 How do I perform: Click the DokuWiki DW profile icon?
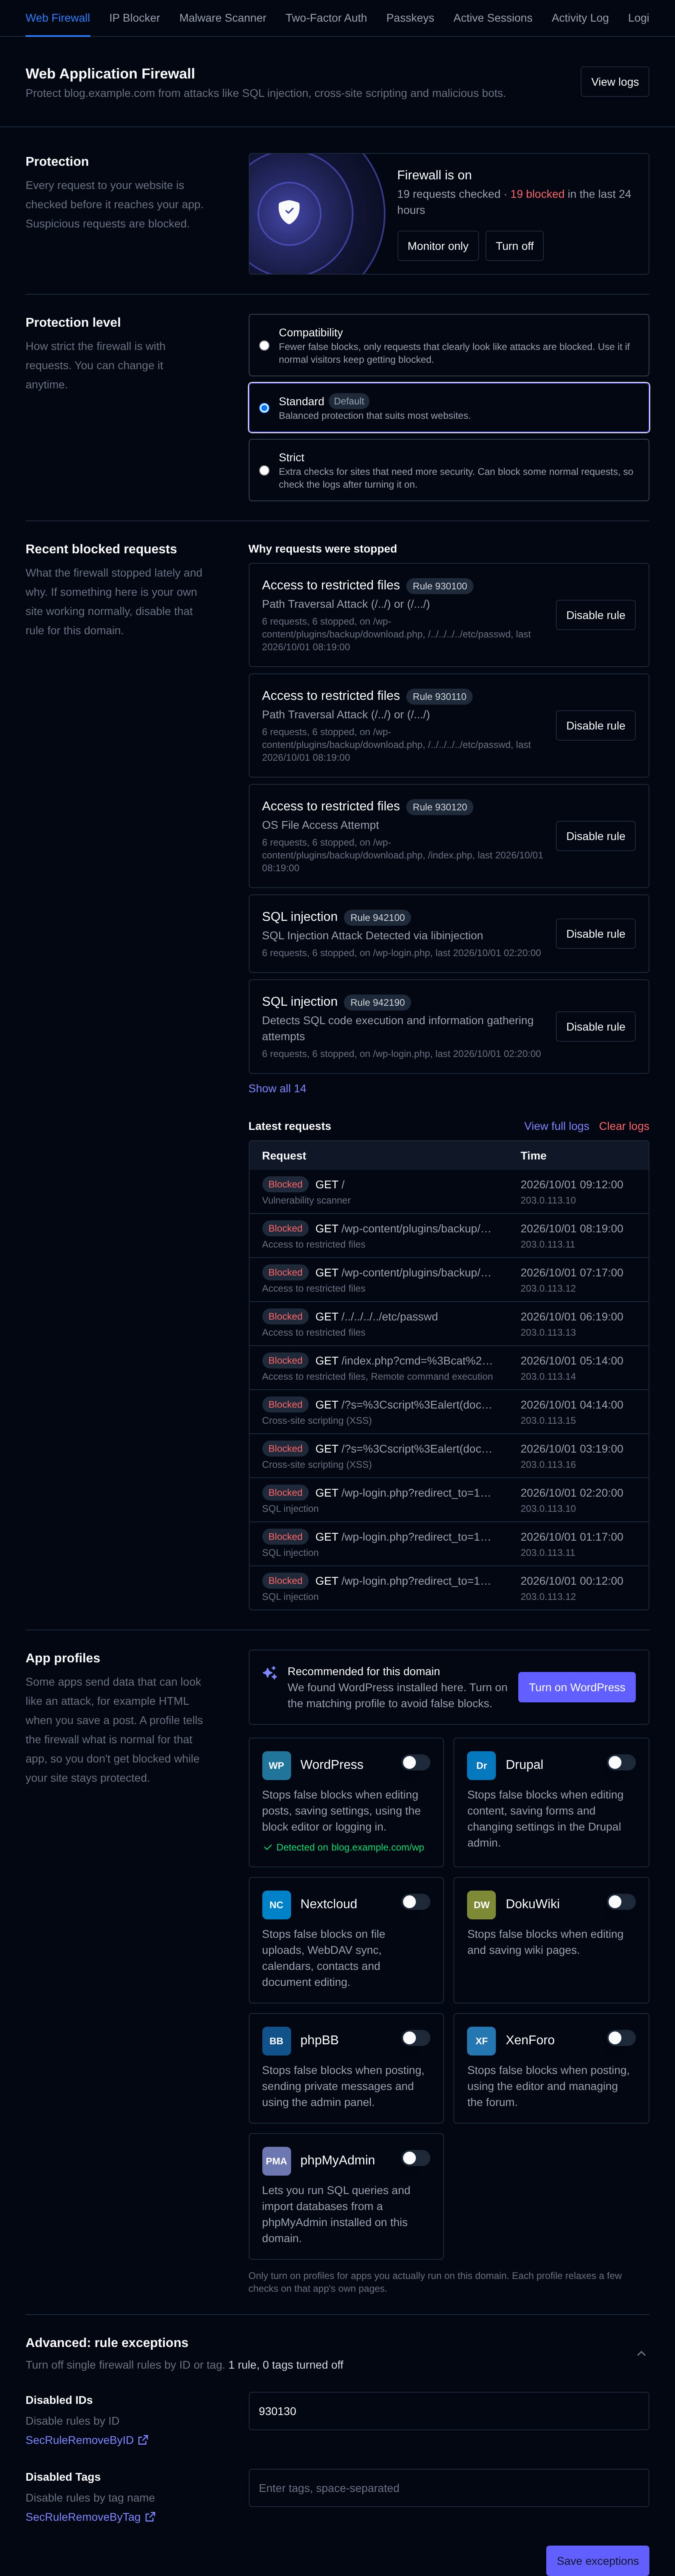tap(481, 1904)
